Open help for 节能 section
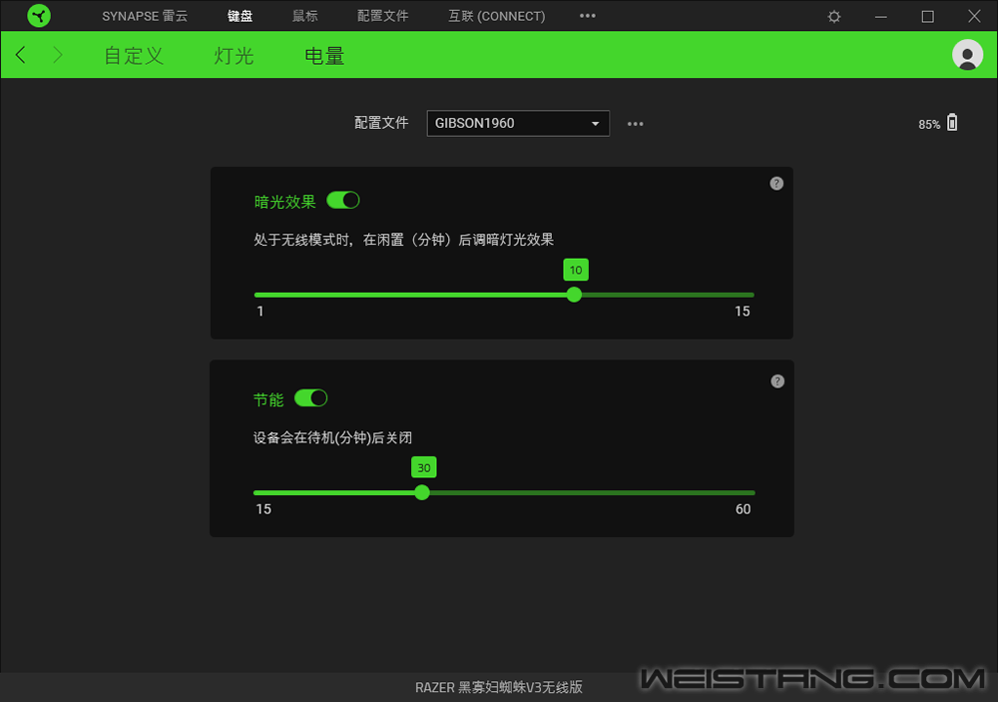998x702 pixels. [x=777, y=380]
